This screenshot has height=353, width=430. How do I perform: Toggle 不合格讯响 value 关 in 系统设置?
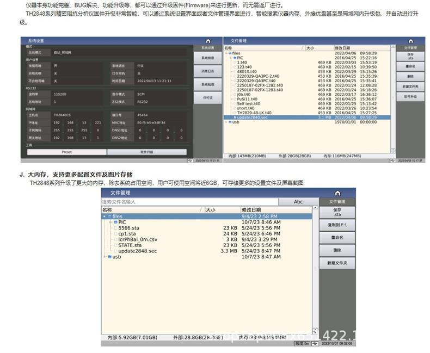pos(77,81)
